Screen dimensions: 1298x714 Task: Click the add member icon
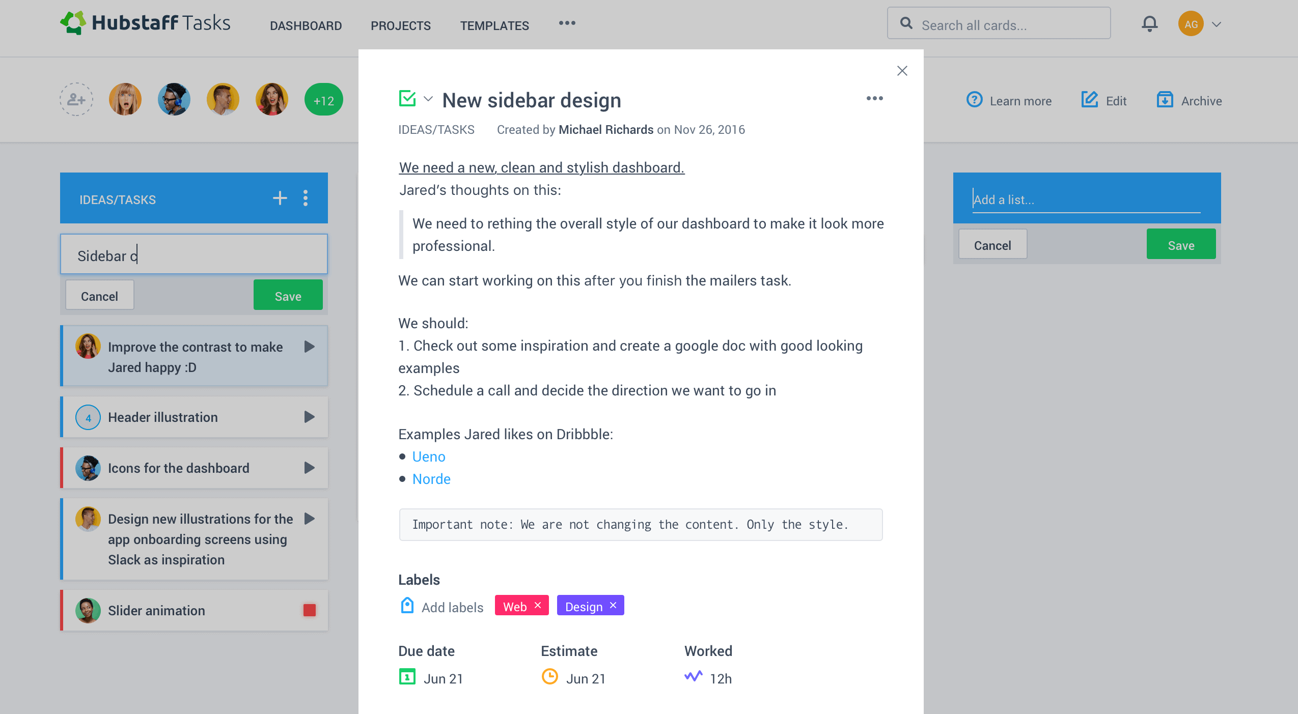(x=76, y=99)
